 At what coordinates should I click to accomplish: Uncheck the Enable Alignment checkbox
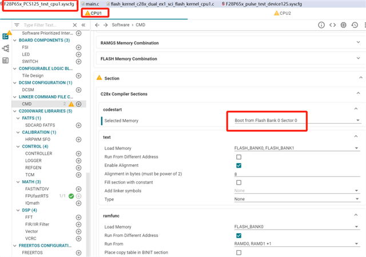click(x=238, y=165)
